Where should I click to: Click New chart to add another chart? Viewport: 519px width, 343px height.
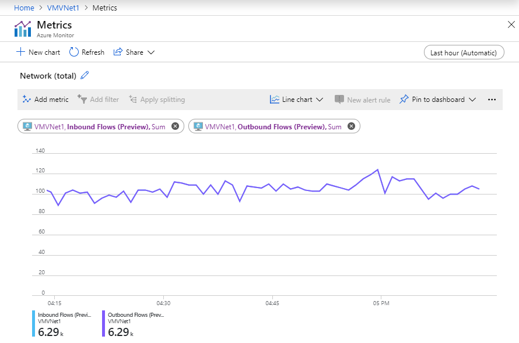click(38, 52)
